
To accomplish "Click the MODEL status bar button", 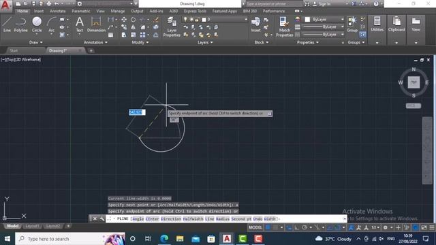I will pyautogui.click(x=255, y=227).
